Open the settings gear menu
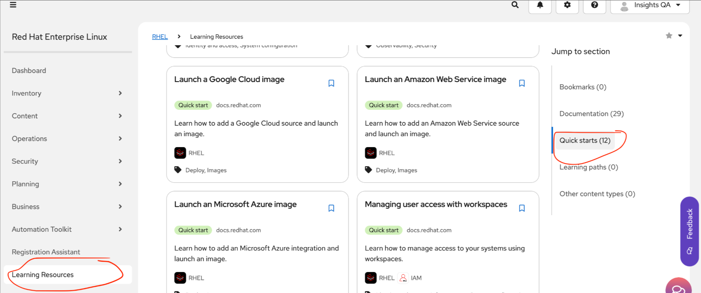 (567, 5)
